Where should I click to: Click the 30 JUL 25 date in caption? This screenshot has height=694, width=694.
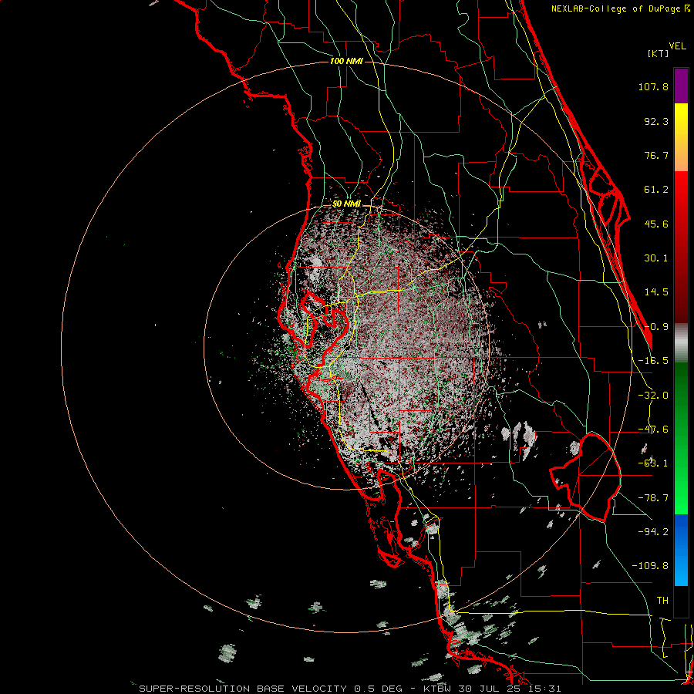click(x=490, y=689)
